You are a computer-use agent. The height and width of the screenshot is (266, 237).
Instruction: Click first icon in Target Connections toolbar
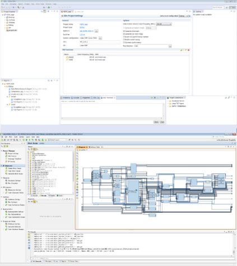coord(226,97)
